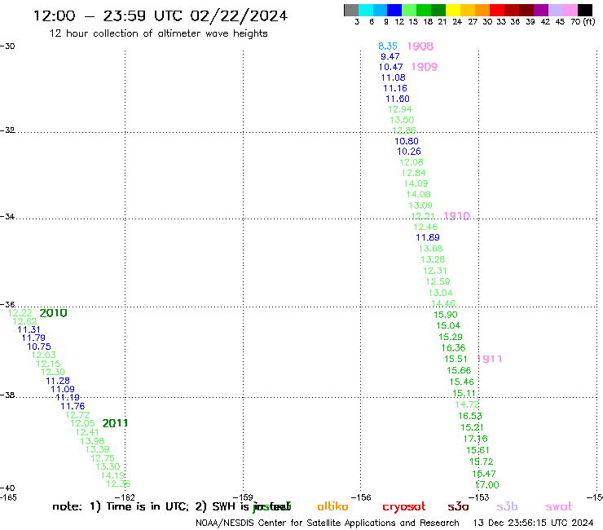Click the 13.50 wave height value
The image size is (603, 530).
[x=402, y=120]
